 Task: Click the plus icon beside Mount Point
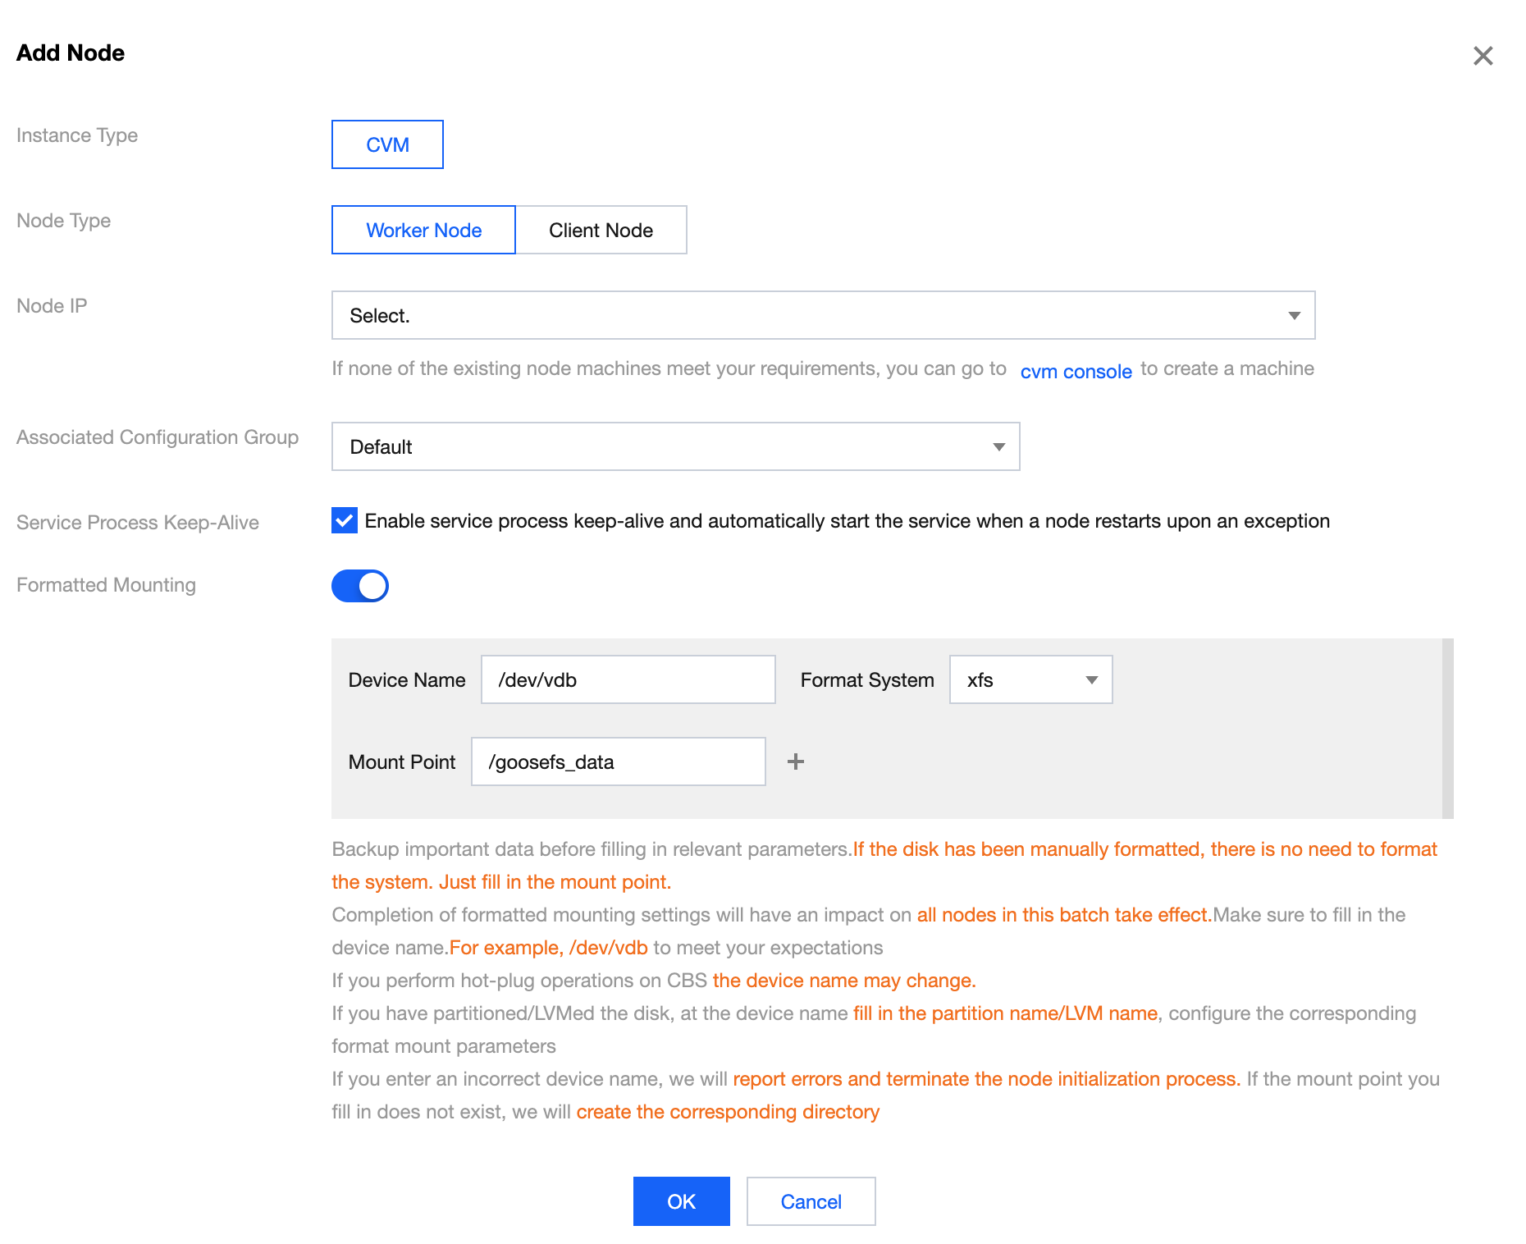(x=795, y=761)
